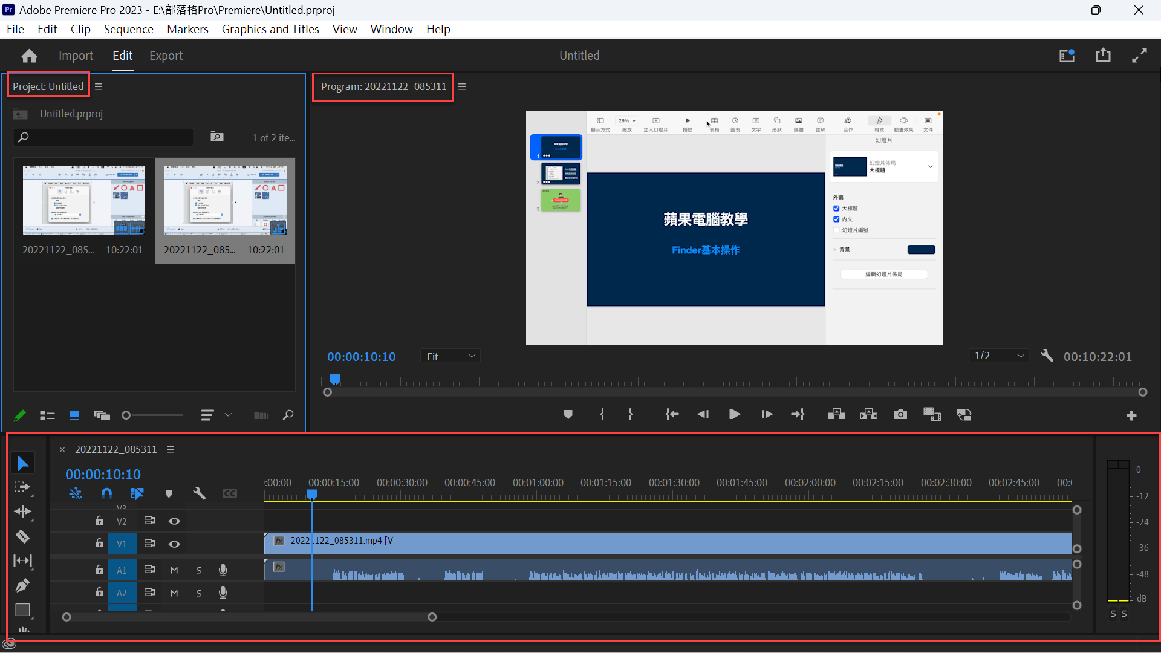Click Mark Out button

[x=631, y=415]
